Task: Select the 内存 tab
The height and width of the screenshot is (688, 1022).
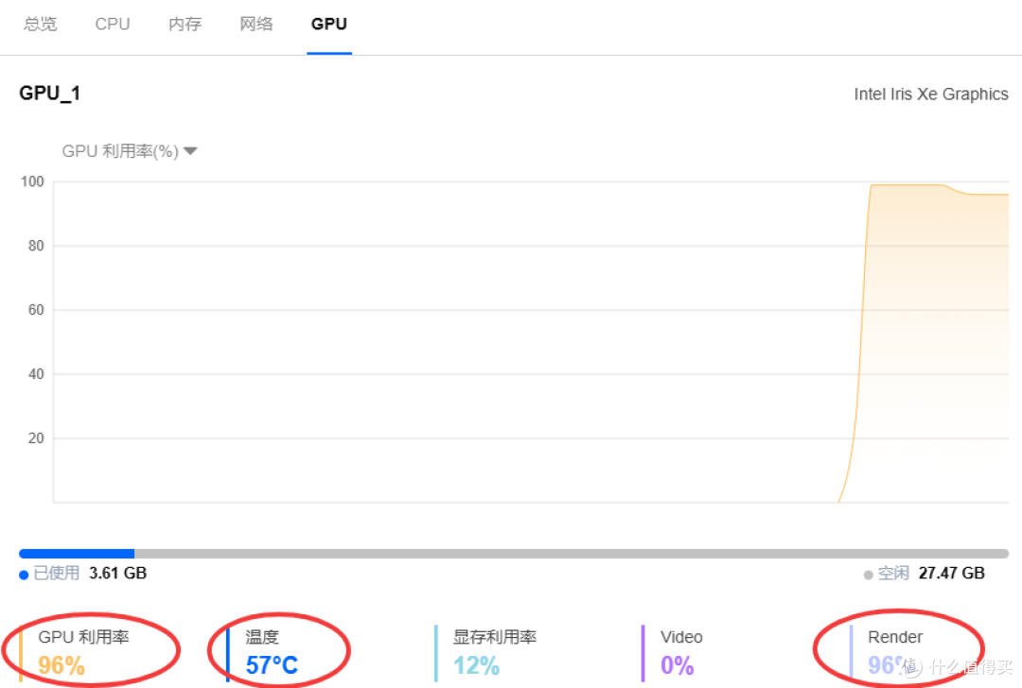Action: pos(185,24)
